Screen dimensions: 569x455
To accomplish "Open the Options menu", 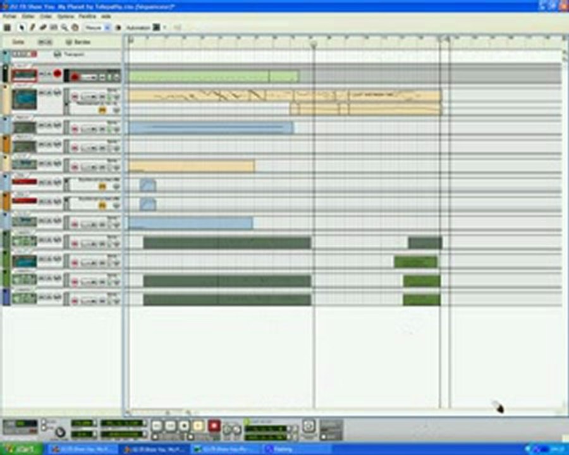I will tap(66, 16).
